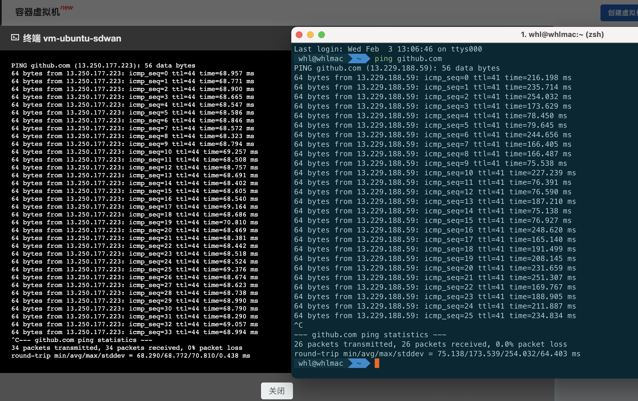Image resolution: width=638 pixels, height=401 pixels.
Task: Click the 关闭 button below the terminal
Action: 277,391
